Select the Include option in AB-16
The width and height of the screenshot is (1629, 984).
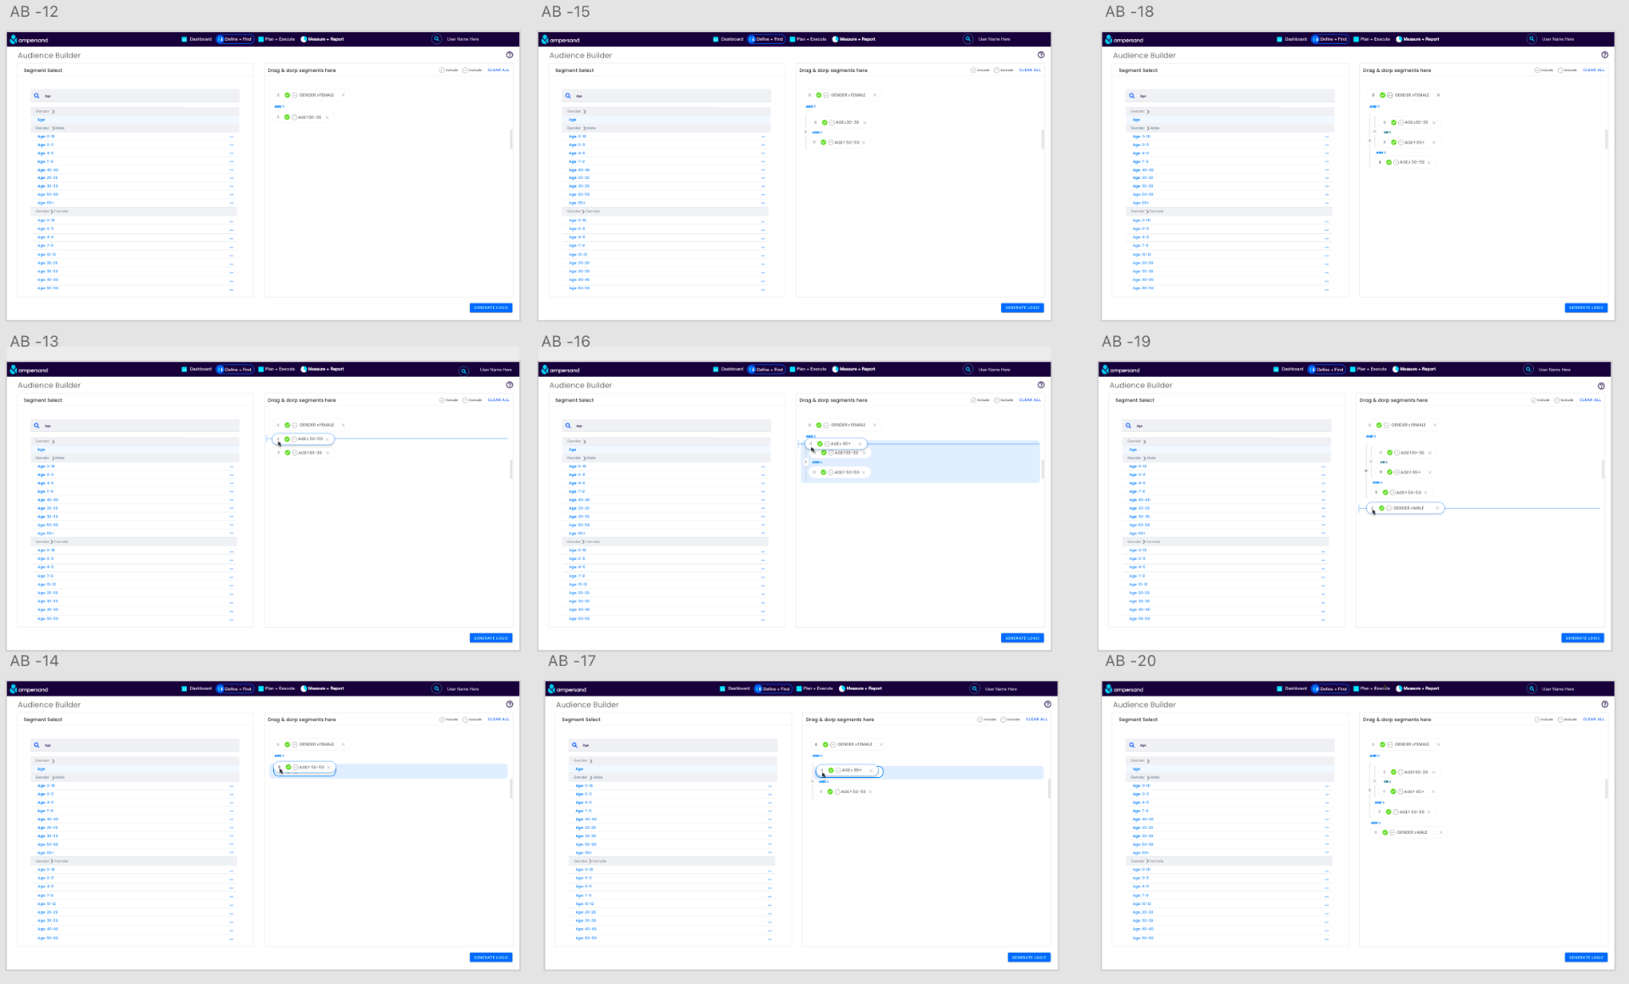pos(980,400)
